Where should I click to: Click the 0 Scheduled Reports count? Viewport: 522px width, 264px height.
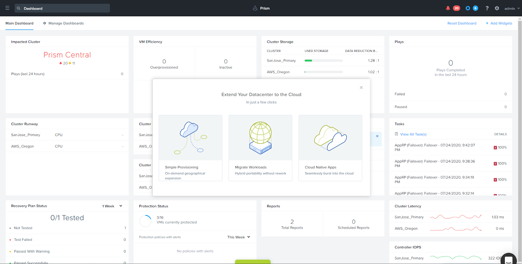pos(354,222)
